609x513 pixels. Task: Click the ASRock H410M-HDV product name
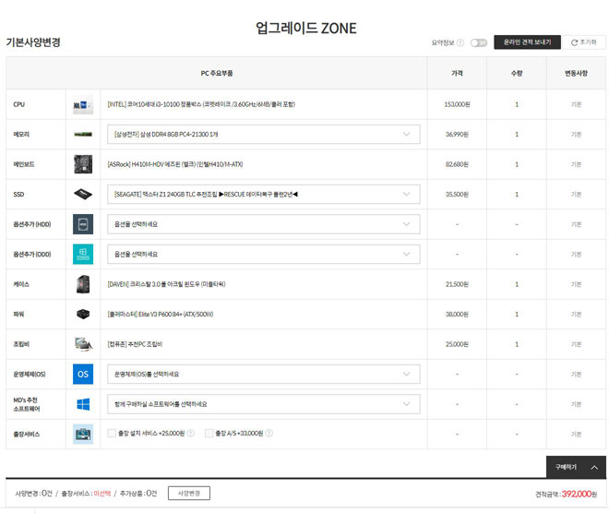pyautogui.click(x=175, y=164)
